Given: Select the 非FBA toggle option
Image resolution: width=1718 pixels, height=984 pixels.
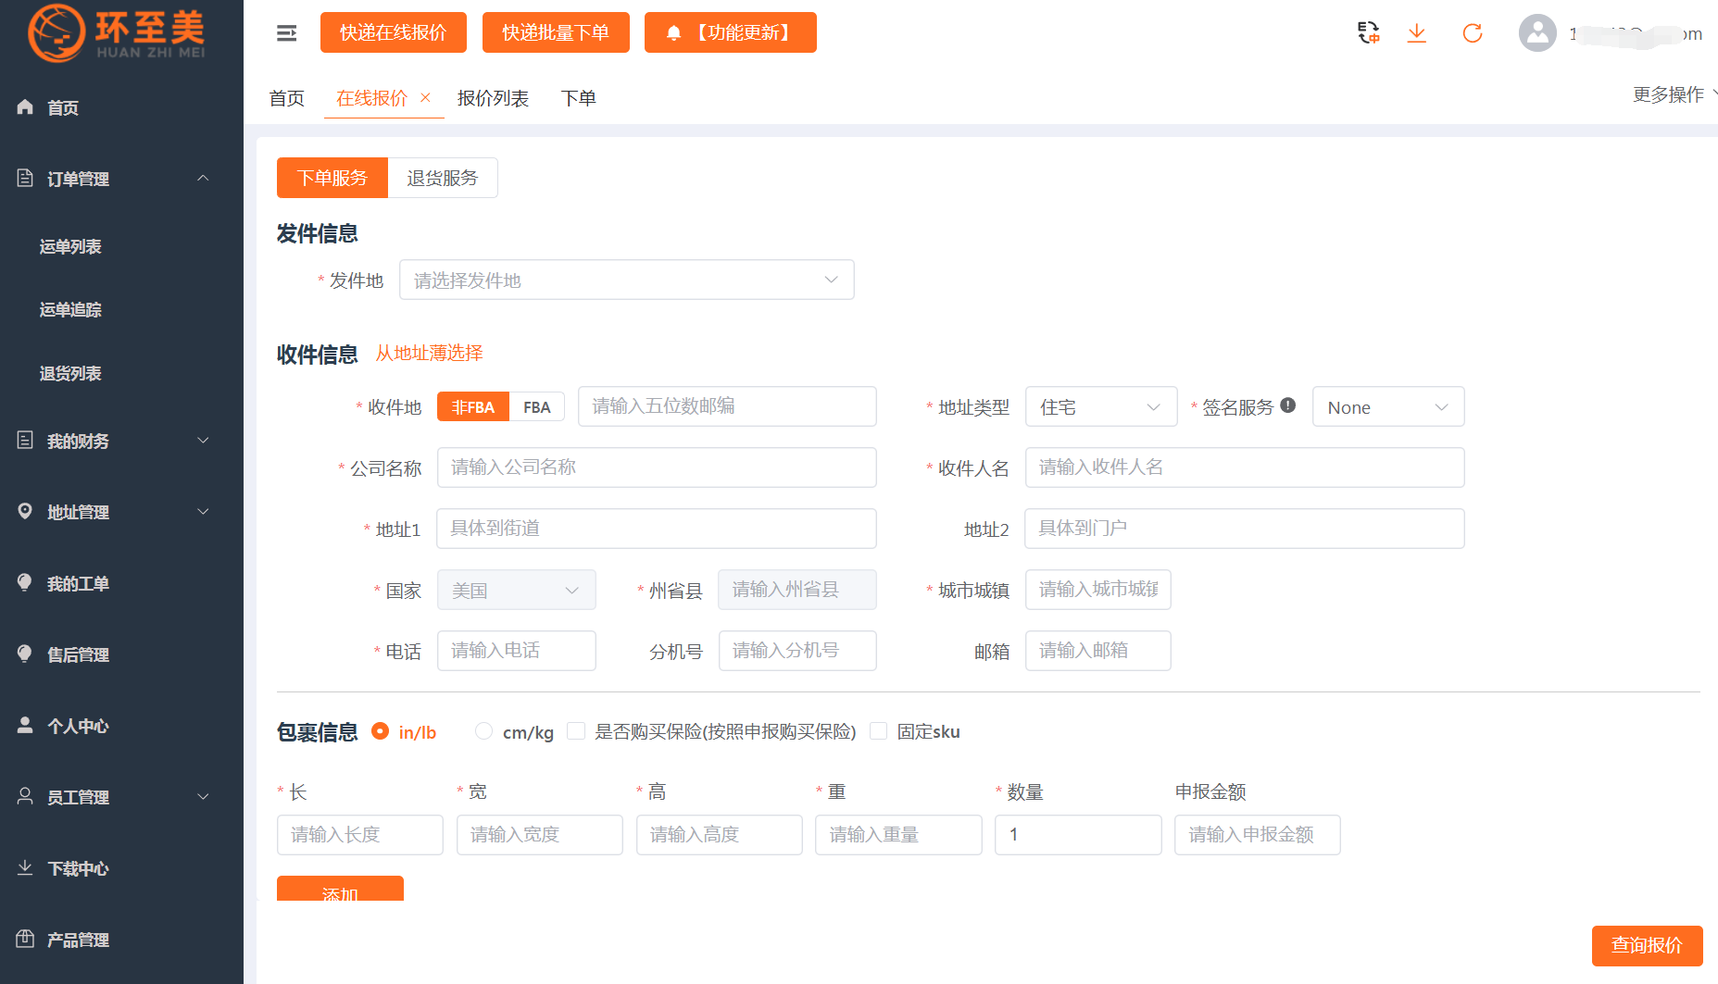Looking at the screenshot, I should pyautogui.click(x=473, y=407).
